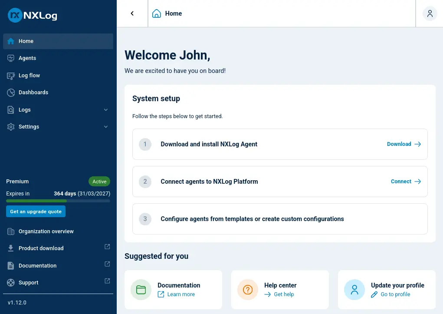The height and width of the screenshot is (314, 443).
Task: Click the arrow next to Download
Action: (417, 144)
